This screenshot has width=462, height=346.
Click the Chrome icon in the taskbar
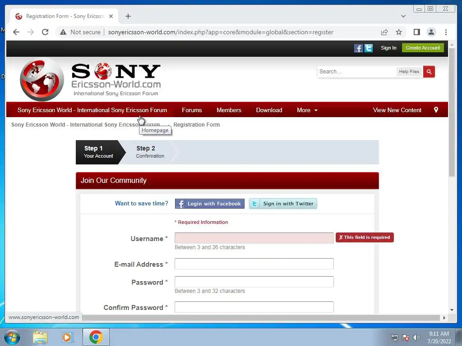tap(96, 337)
